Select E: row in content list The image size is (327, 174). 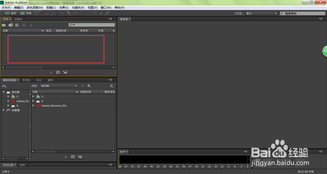click(73, 101)
